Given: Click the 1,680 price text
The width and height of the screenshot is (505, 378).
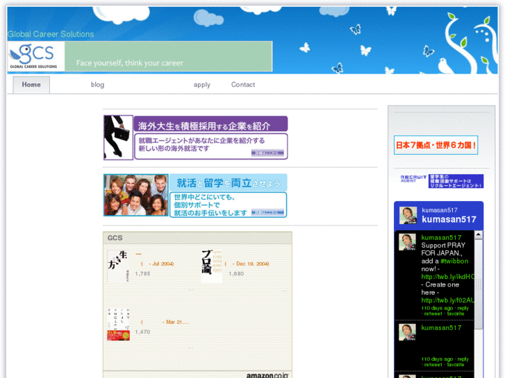Looking at the screenshot, I should tap(236, 274).
